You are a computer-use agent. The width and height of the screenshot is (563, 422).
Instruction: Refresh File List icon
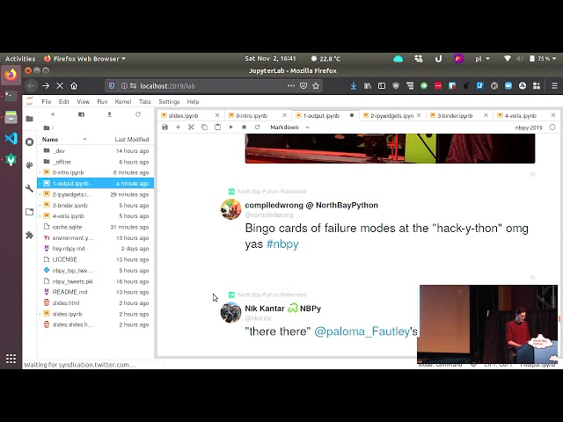pyautogui.click(x=138, y=114)
